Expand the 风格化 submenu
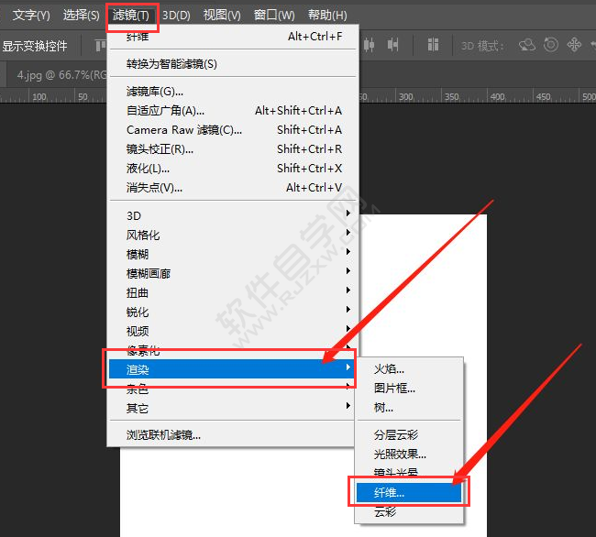The height and width of the screenshot is (537, 596). point(233,236)
